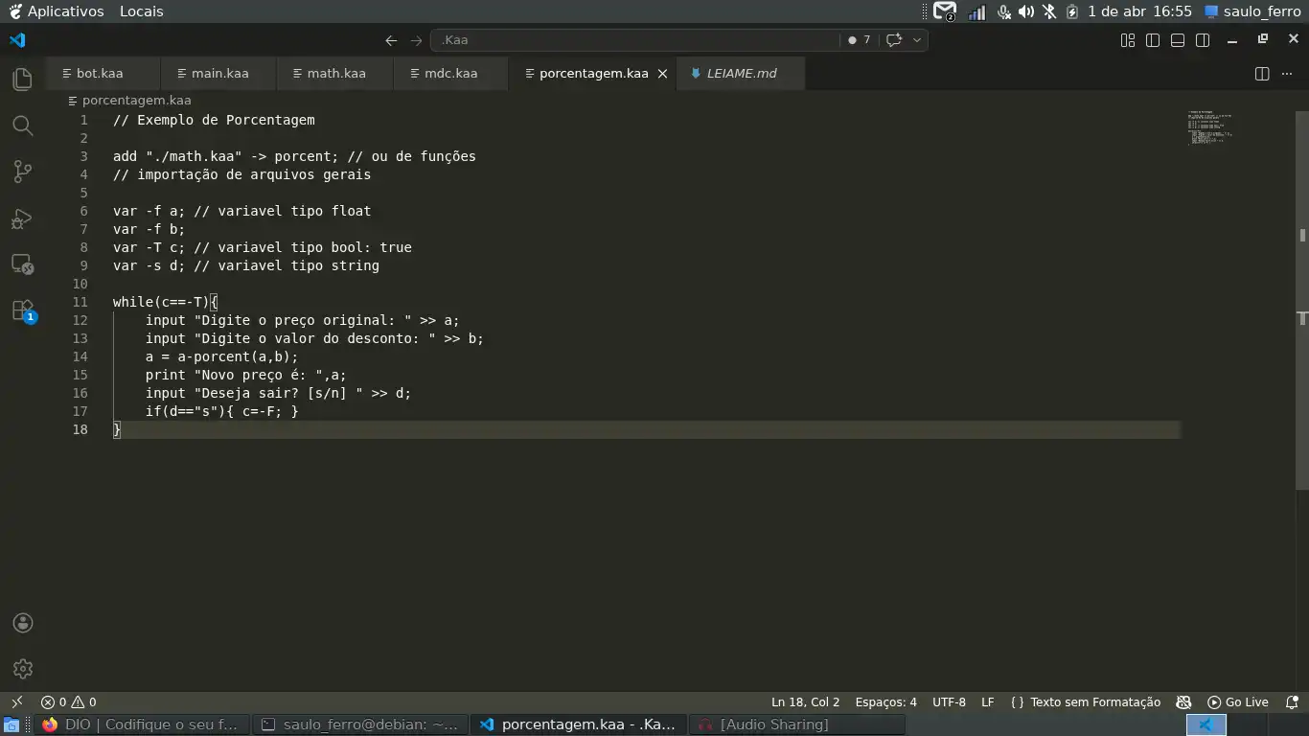Toggle the secondary side bar layout button

click(x=1203, y=40)
